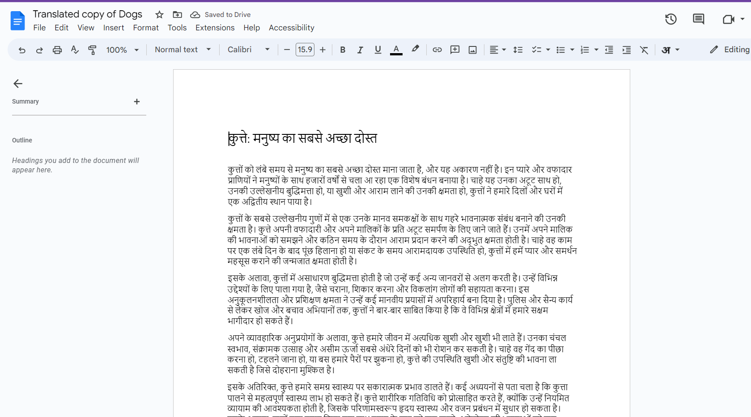The width and height of the screenshot is (751, 417).
Task: Open the highlight color marker
Action: (415, 49)
